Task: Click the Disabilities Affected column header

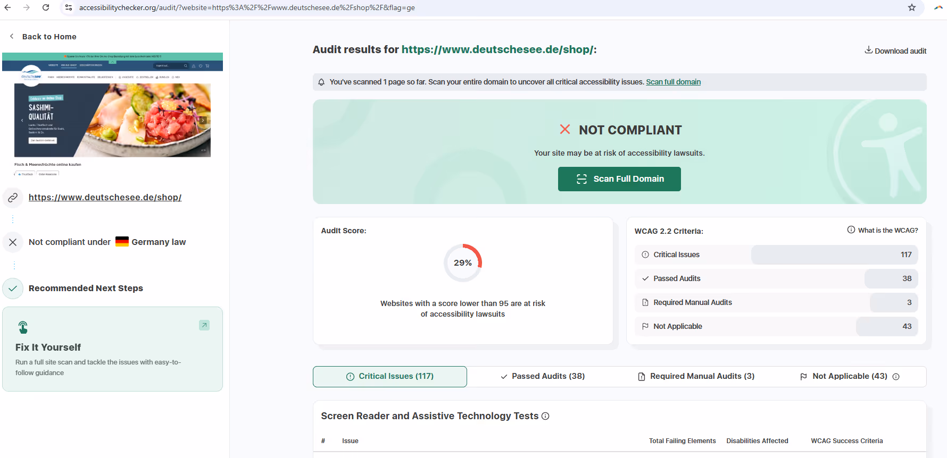Action: click(x=757, y=440)
